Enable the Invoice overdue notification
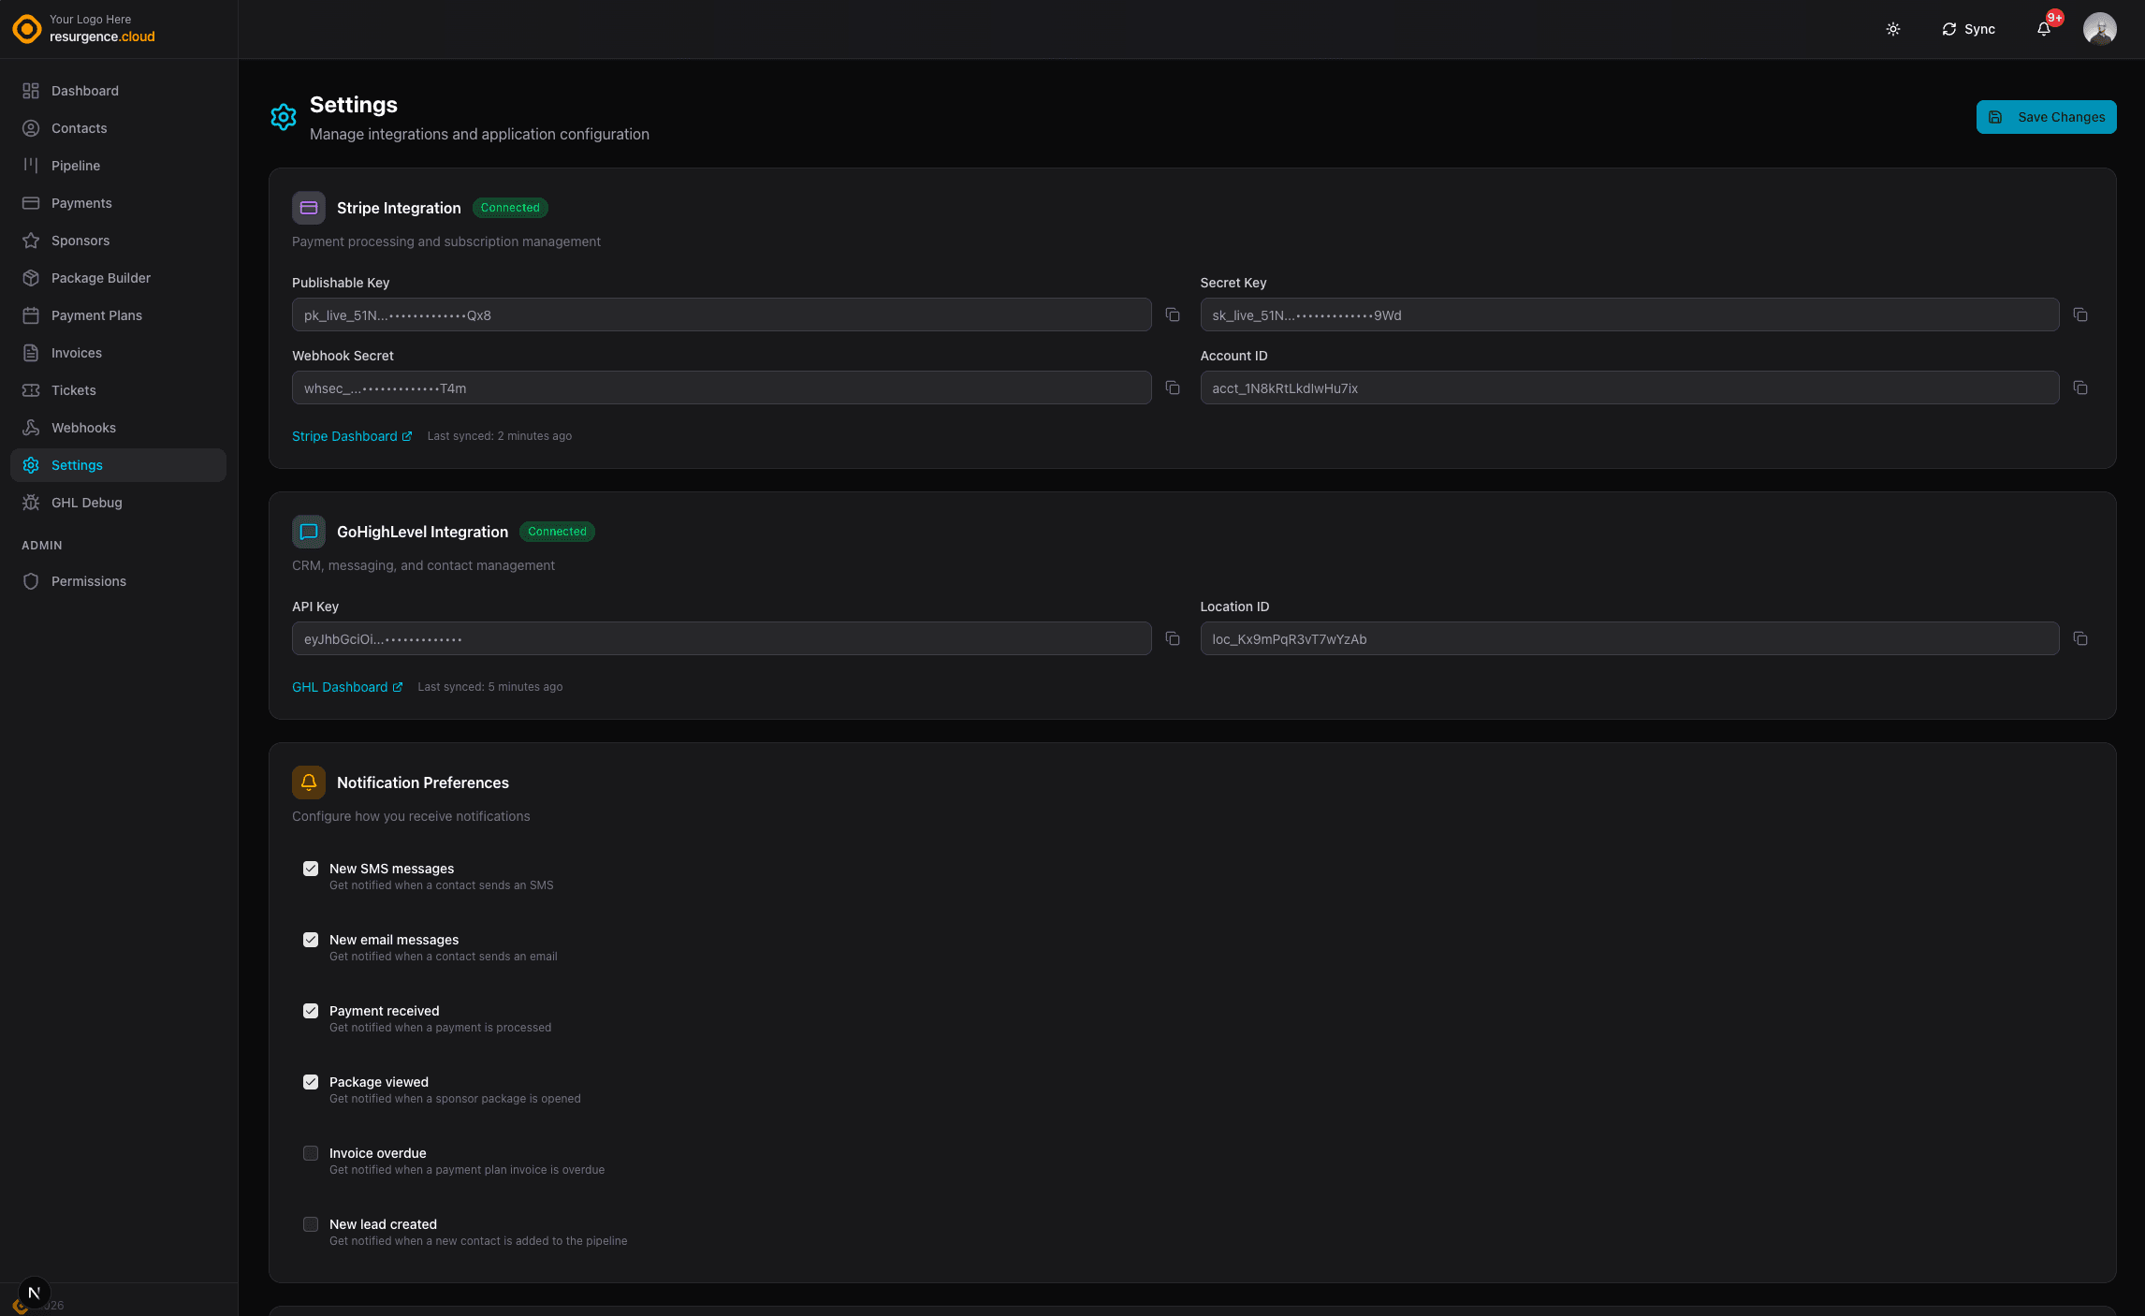2145x1316 pixels. click(311, 1153)
